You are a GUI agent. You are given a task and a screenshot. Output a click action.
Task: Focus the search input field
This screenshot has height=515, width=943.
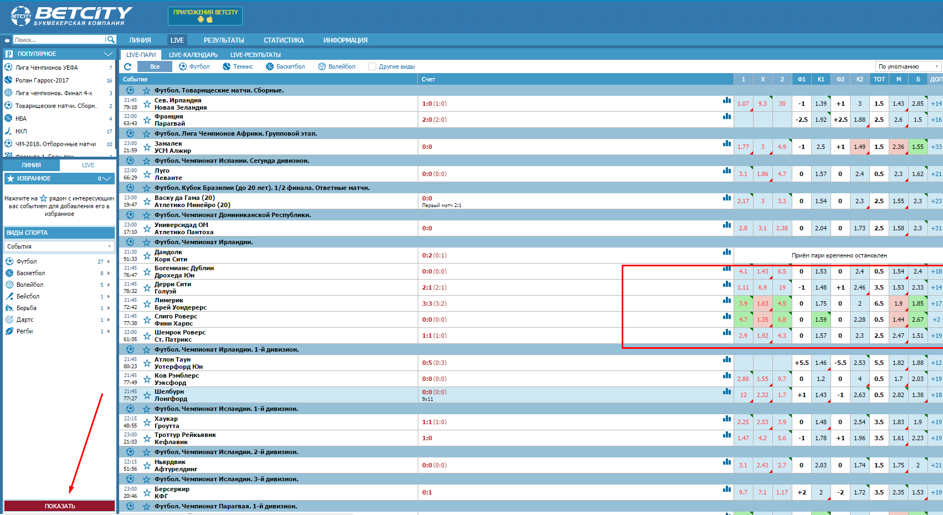point(59,40)
